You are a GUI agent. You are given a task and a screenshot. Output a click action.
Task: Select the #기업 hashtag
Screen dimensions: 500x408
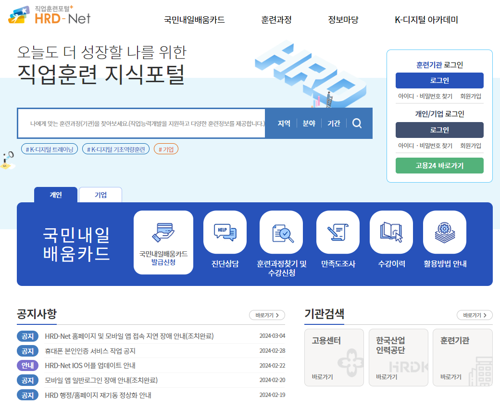(x=166, y=149)
